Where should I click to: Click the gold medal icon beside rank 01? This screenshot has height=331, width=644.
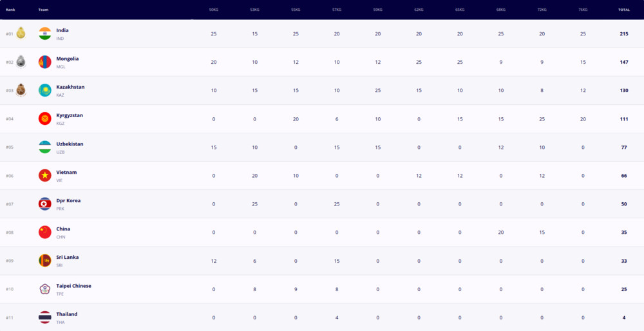(x=21, y=33)
